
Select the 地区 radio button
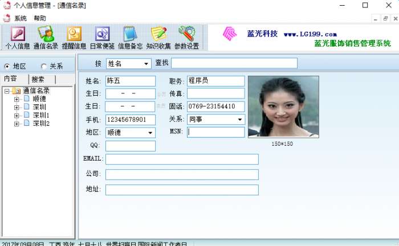[7, 66]
